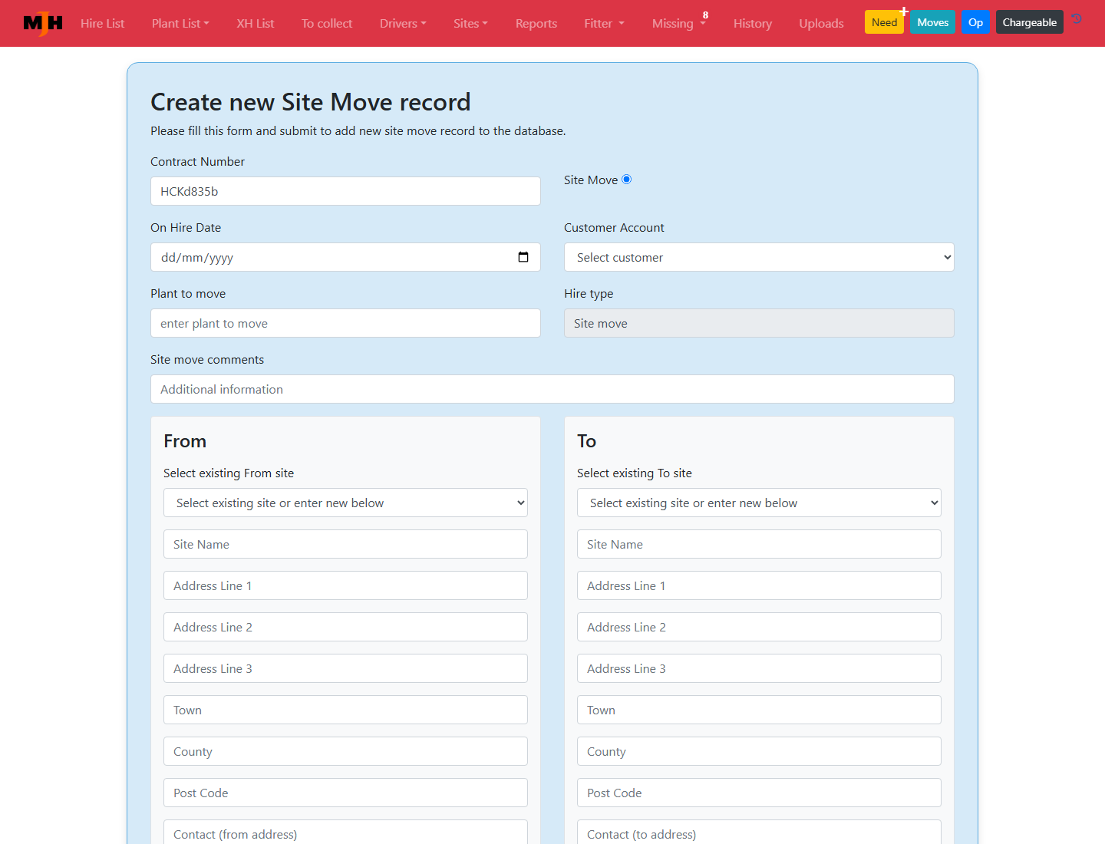Click the From Site Name field

coord(345,544)
